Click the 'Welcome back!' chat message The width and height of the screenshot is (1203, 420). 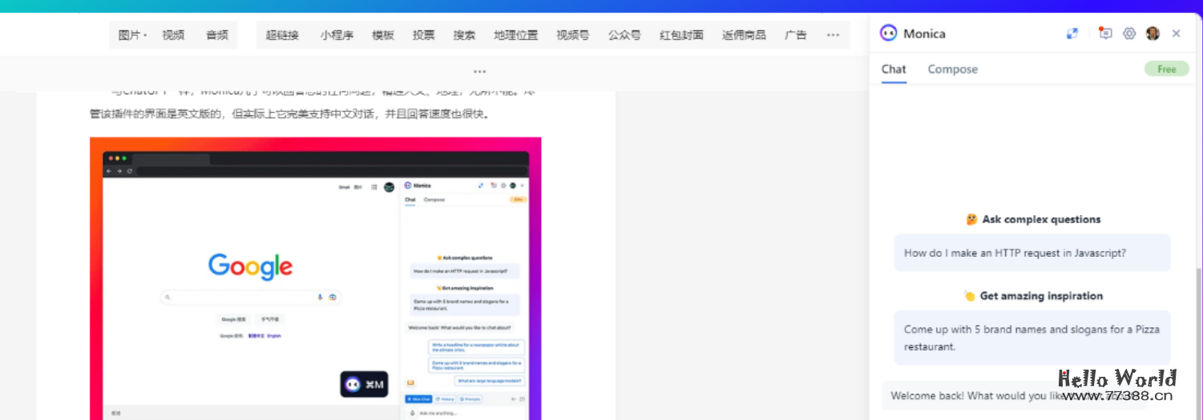coord(1014,396)
